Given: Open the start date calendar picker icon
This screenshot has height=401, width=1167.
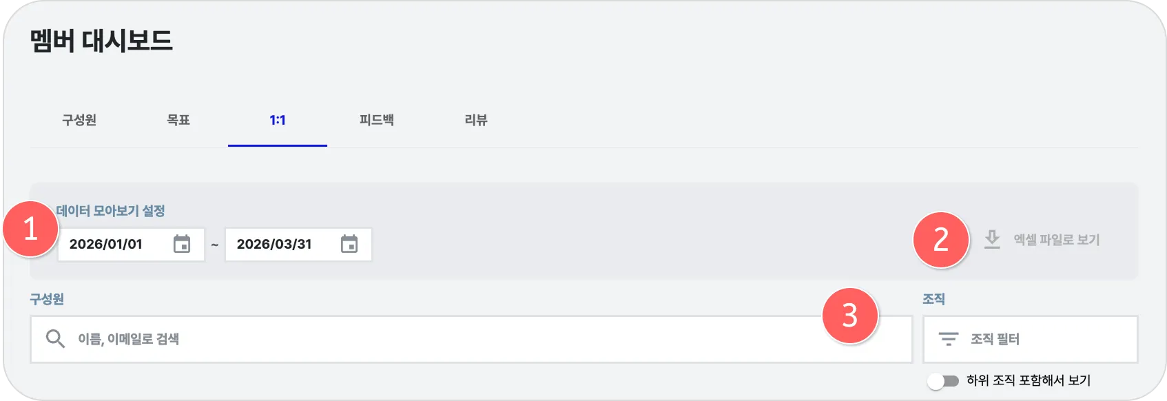Looking at the screenshot, I should click(x=182, y=244).
